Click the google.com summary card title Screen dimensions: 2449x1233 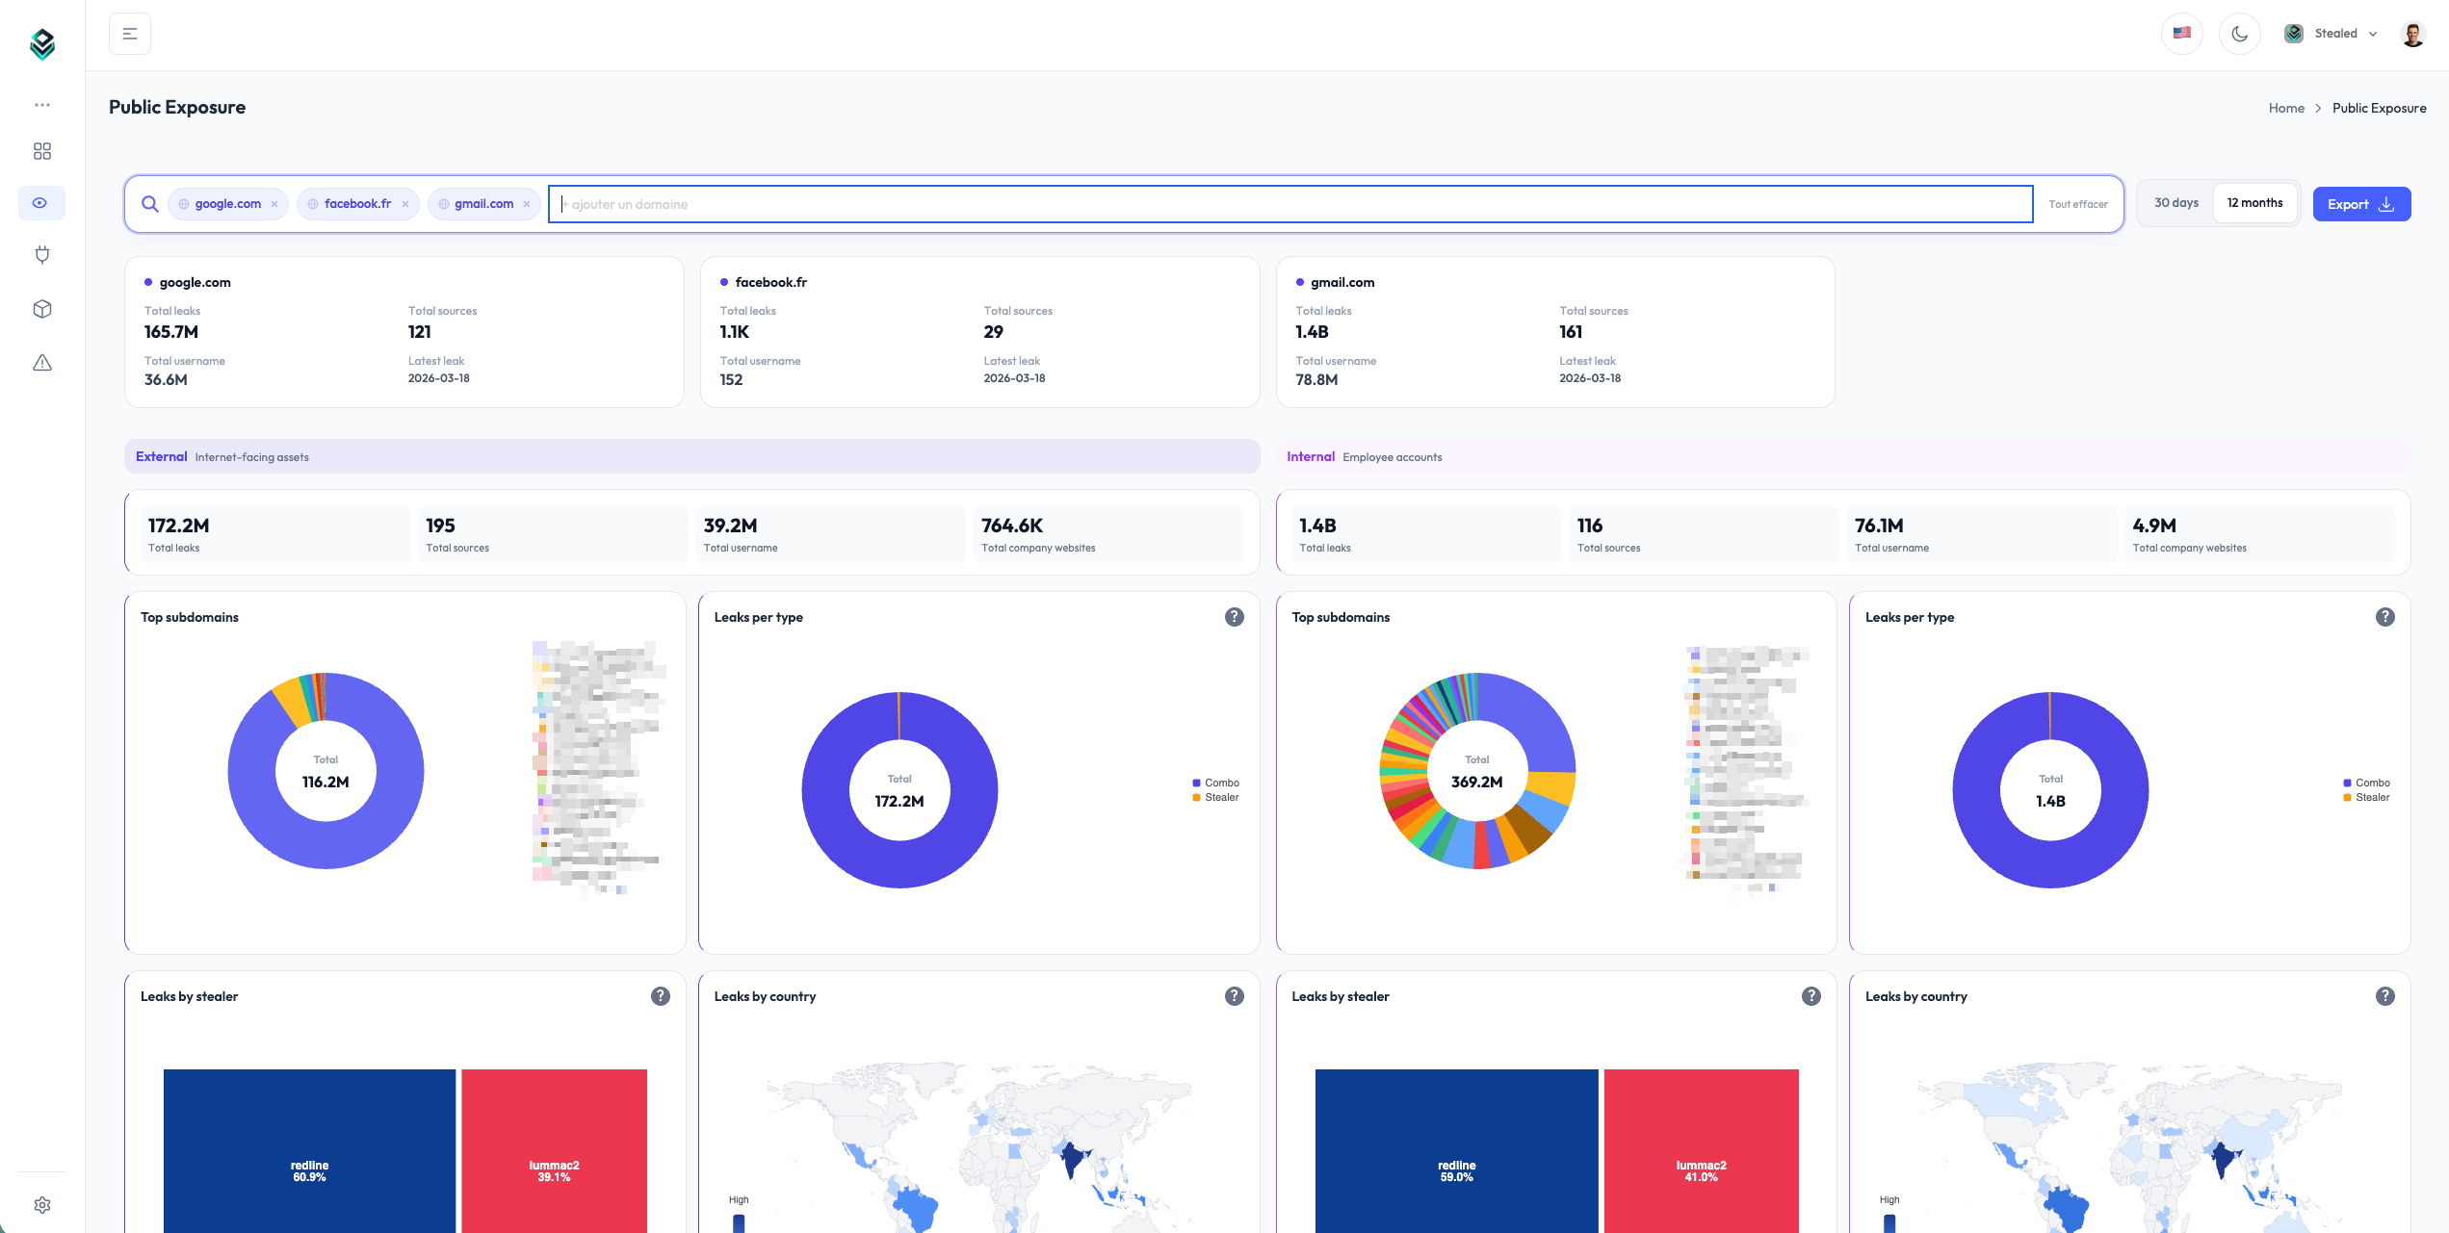pyautogui.click(x=195, y=282)
